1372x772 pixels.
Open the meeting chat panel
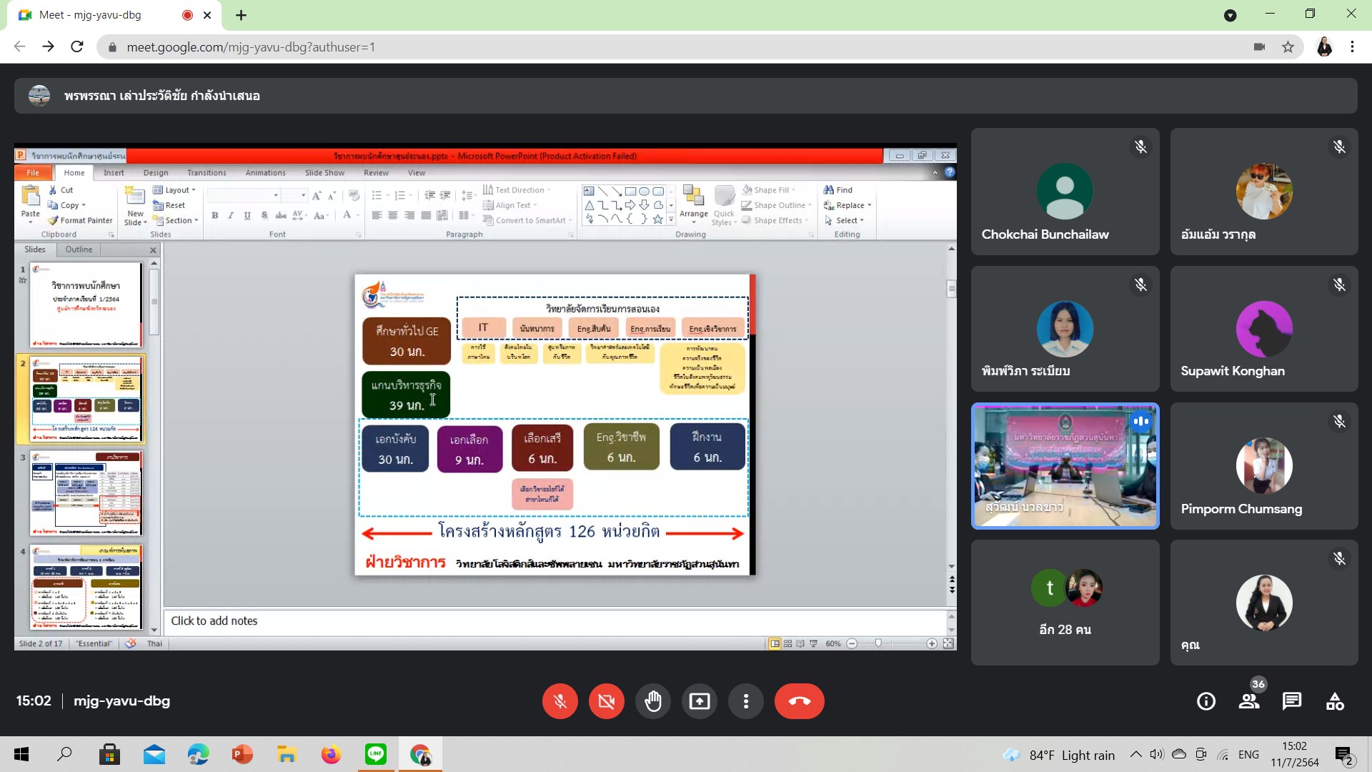coord(1291,701)
